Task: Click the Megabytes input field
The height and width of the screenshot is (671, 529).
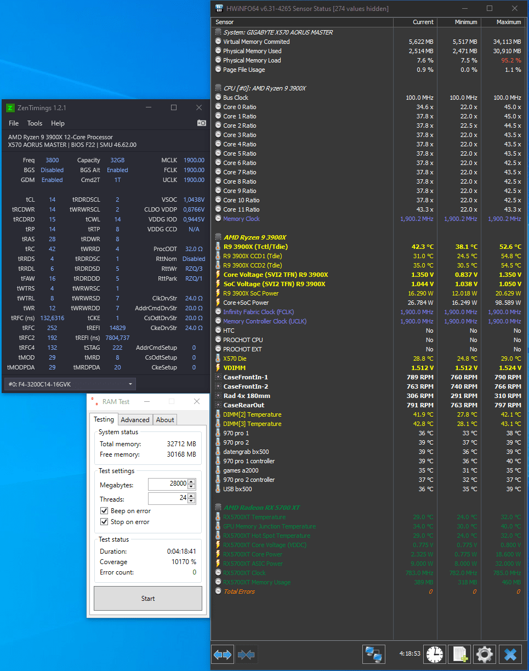Action: (168, 484)
